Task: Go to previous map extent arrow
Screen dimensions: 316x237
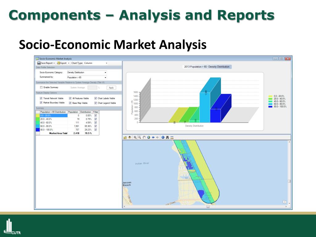Action: (153, 137)
